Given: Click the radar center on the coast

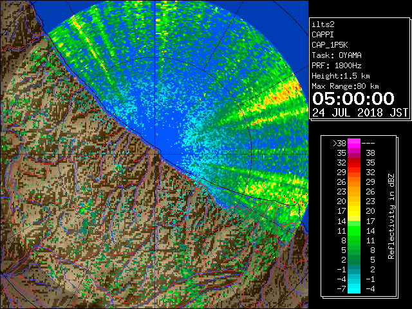Looking at the screenshot, I should tap(155, 154).
